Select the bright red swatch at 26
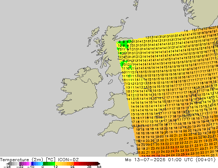The height and width of the screenshot is (168, 218). [75, 164]
